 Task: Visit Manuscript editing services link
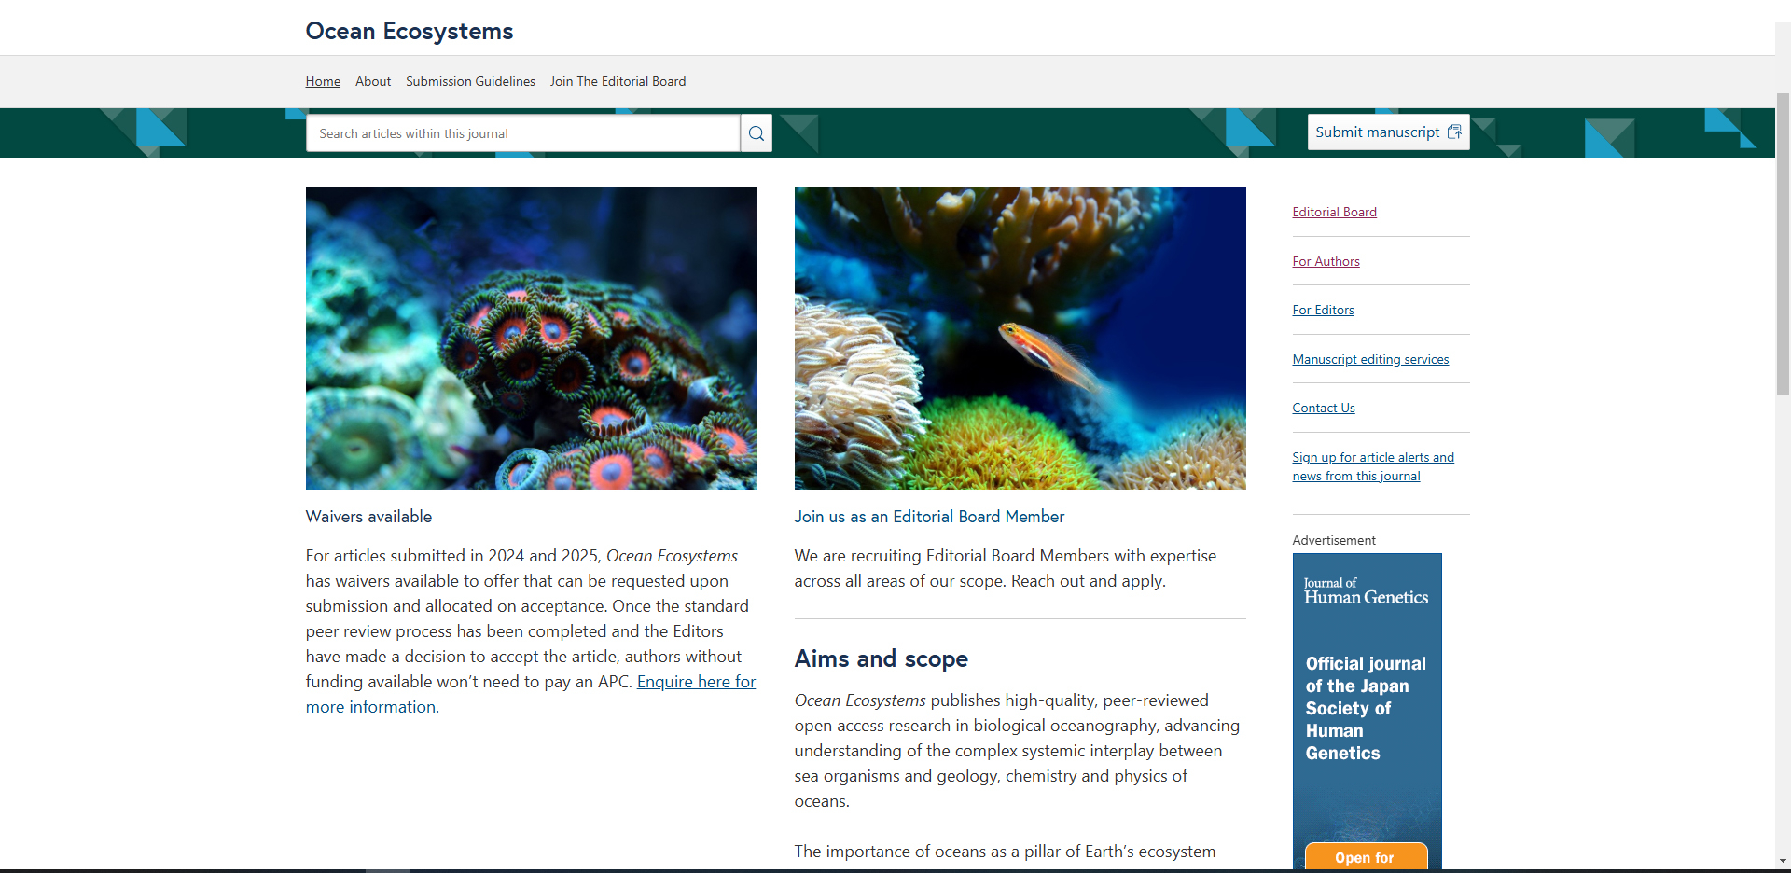[1370, 359]
